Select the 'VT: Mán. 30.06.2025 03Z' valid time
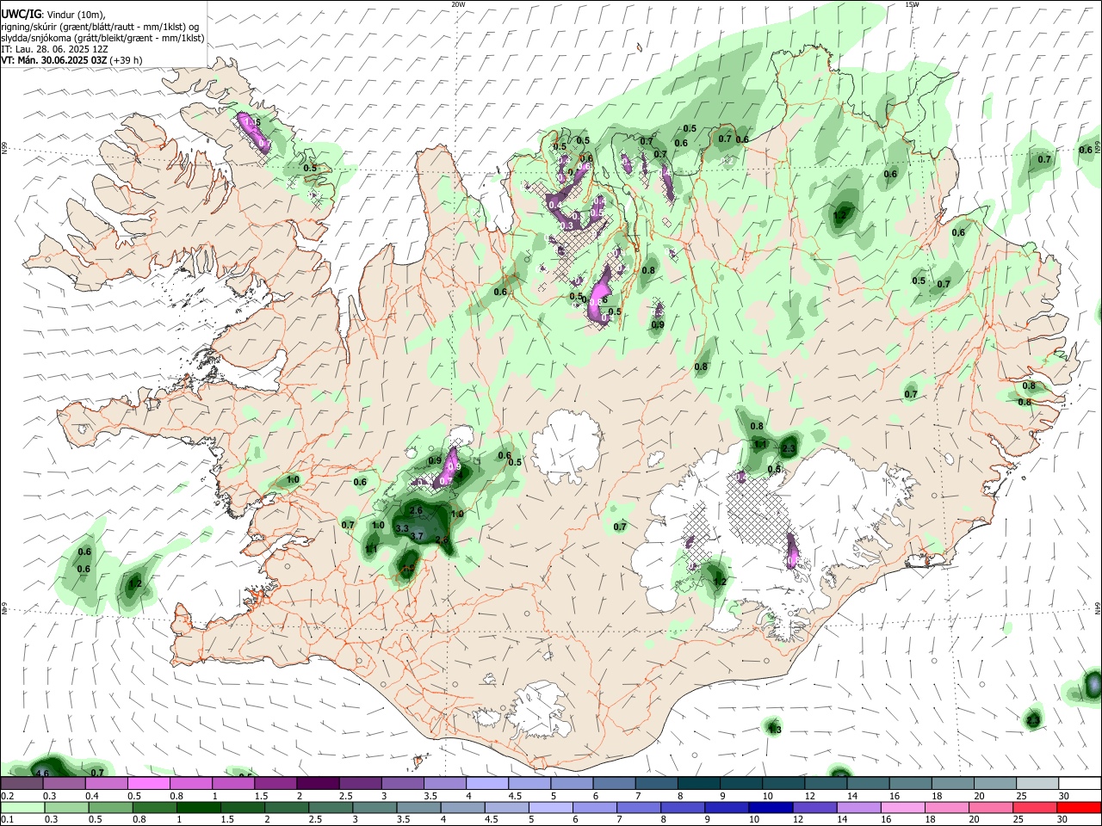1102x826 pixels. point(54,60)
